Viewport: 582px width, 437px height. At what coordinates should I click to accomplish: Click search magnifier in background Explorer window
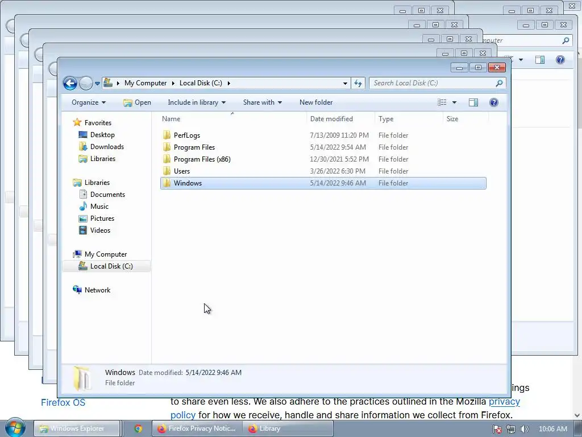coord(566,40)
